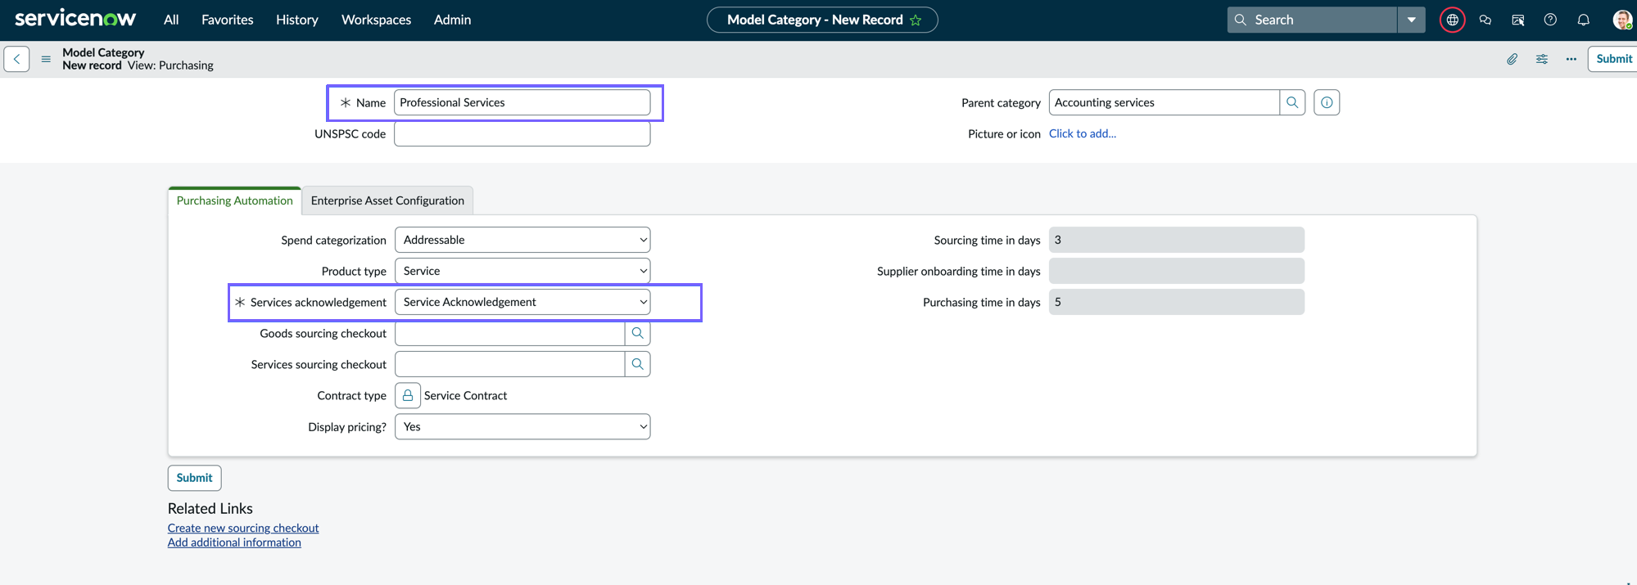Open the History menu

297,20
